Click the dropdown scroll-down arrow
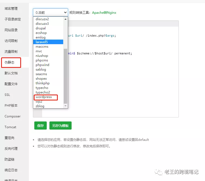The width and height of the screenshot is (205, 181). pos(65,106)
